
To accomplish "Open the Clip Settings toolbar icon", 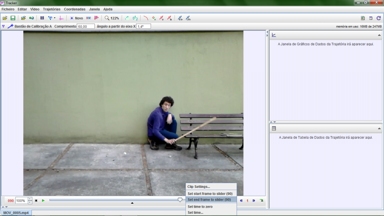I will tap(42, 18).
